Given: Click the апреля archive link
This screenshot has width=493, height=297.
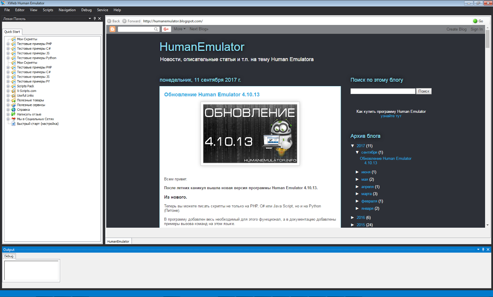Looking at the screenshot, I should (367, 187).
